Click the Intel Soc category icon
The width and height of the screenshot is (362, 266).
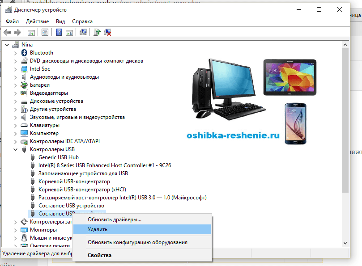pos(24,69)
